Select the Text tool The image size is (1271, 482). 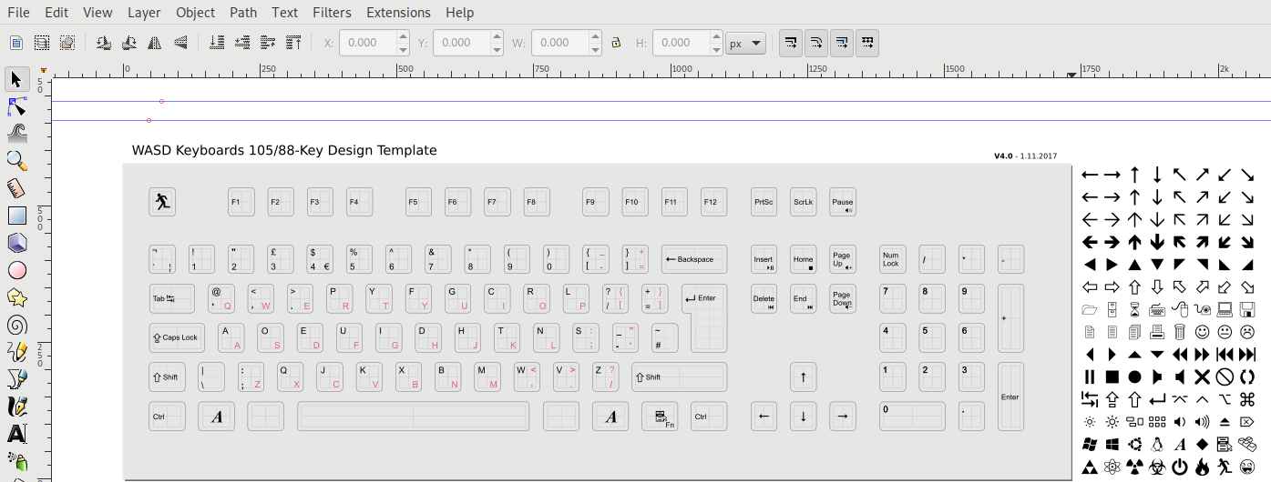16,435
